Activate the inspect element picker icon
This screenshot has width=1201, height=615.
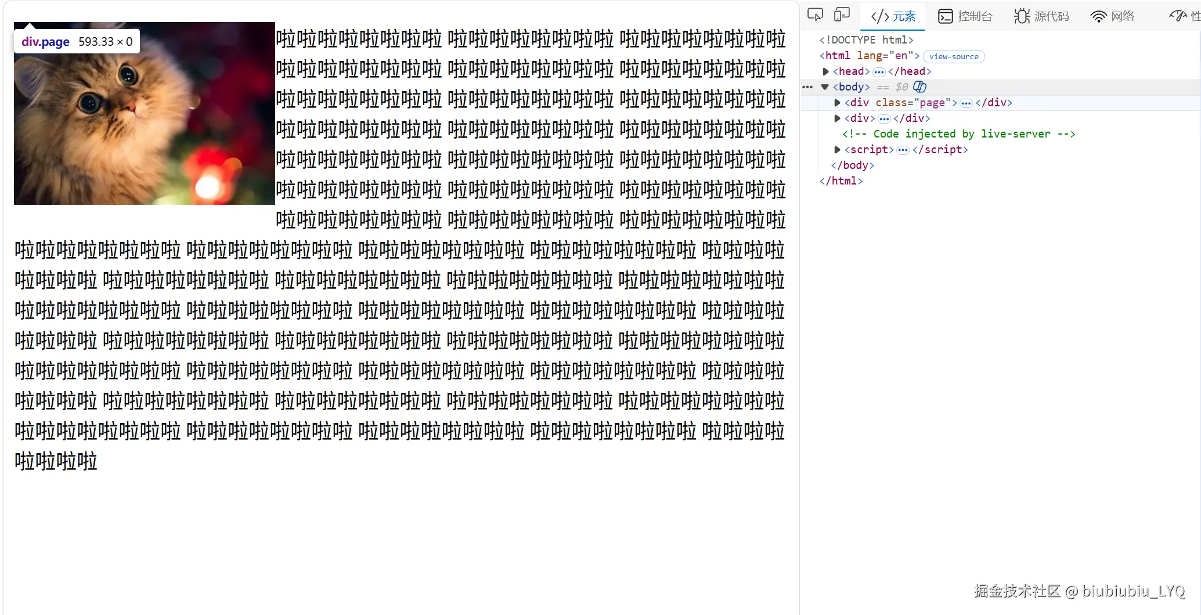(815, 15)
